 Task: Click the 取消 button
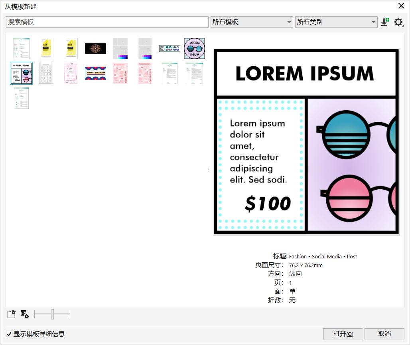click(x=384, y=334)
